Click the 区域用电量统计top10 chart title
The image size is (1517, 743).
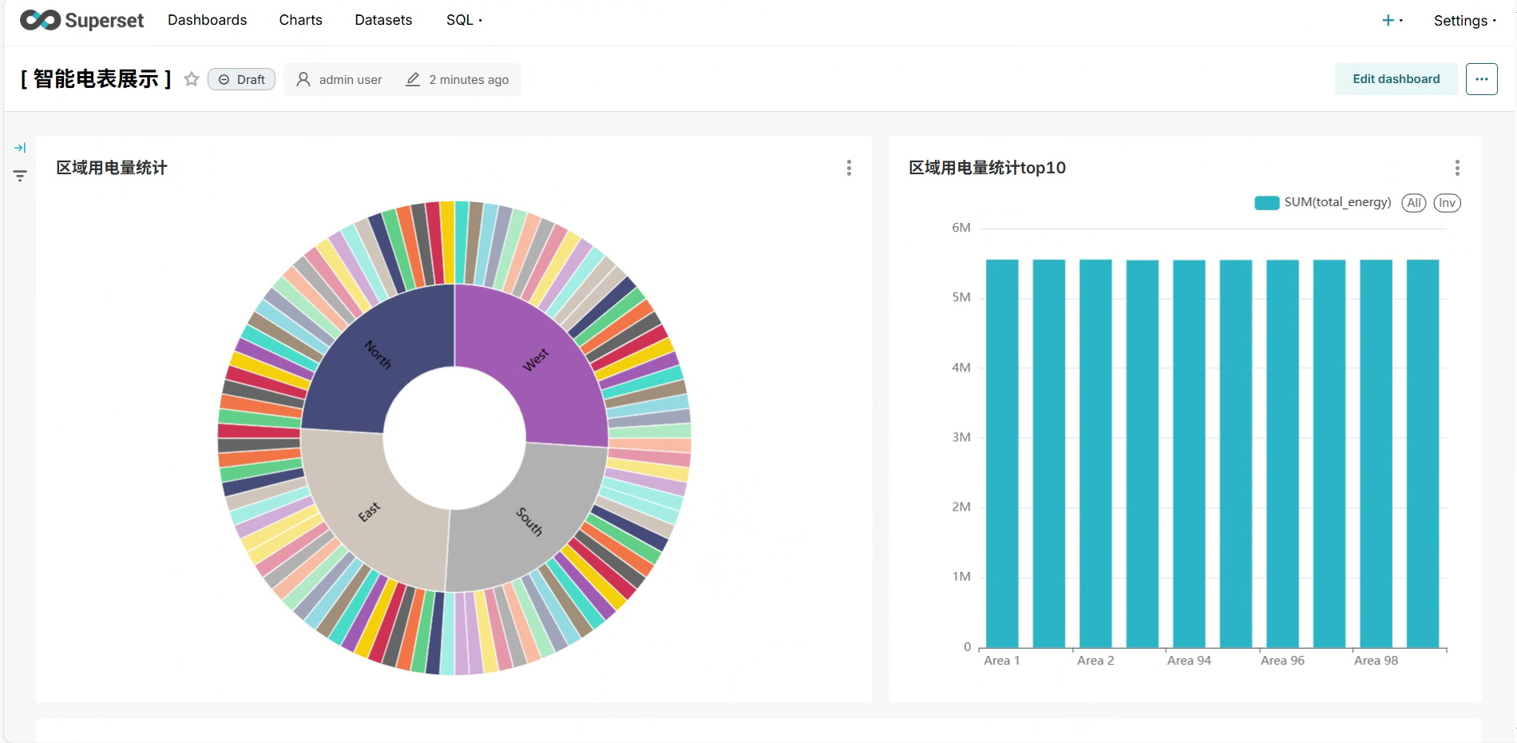(987, 168)
